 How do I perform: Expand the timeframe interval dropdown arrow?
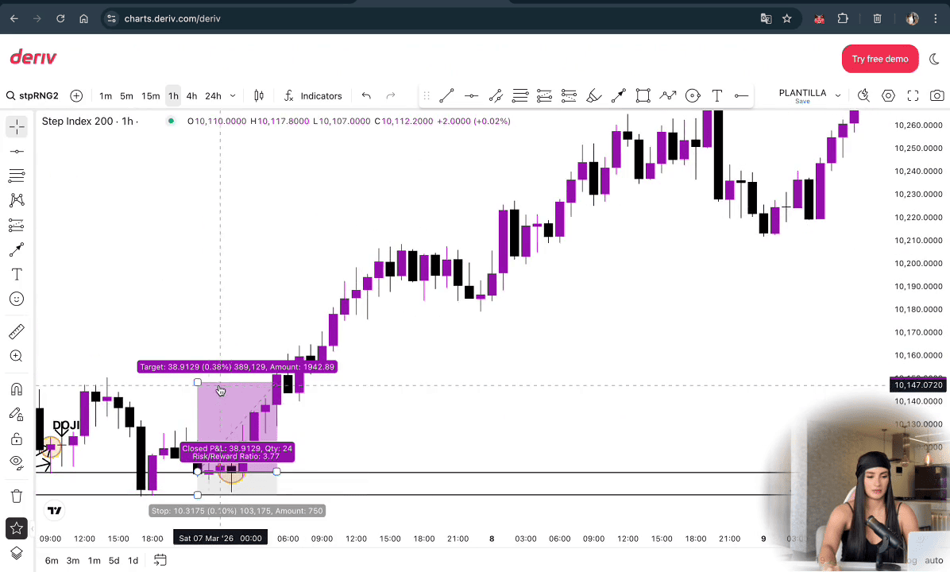click(x=233, y=96)
